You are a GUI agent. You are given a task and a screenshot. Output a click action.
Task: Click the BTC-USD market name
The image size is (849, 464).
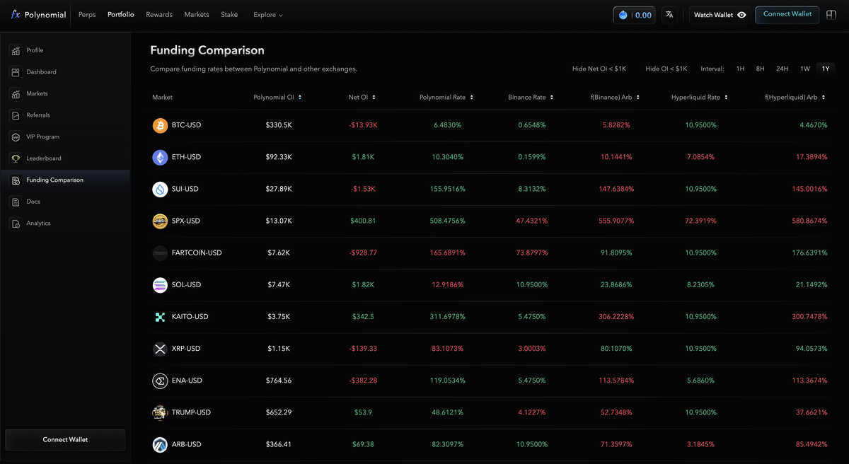pyautogui.click(x=186, y=125)
